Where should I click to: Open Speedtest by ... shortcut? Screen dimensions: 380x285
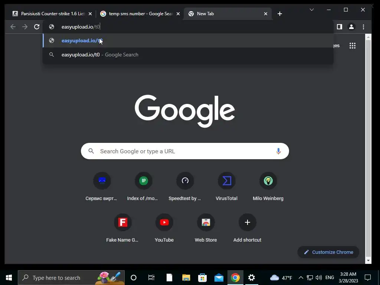click(x=185, y=186)
